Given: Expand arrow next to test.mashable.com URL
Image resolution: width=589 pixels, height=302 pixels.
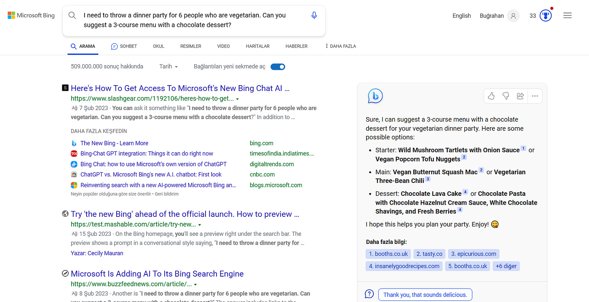Looking at the screenshot, I should (200, 224).
